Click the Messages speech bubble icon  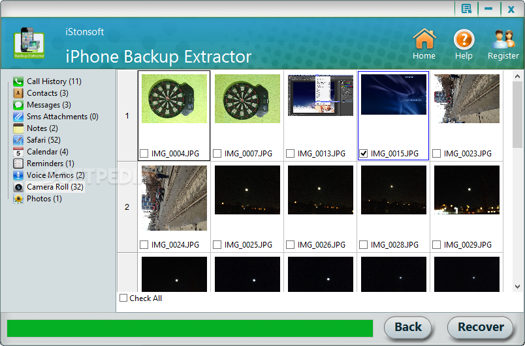click(x=18, y=104)
